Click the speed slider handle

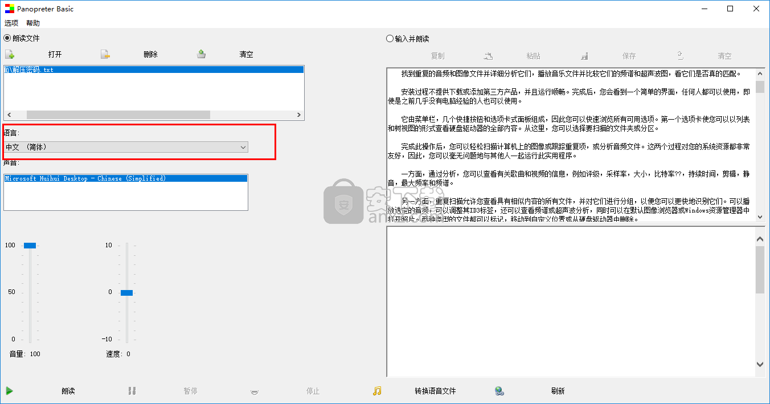tap(126, 292)
